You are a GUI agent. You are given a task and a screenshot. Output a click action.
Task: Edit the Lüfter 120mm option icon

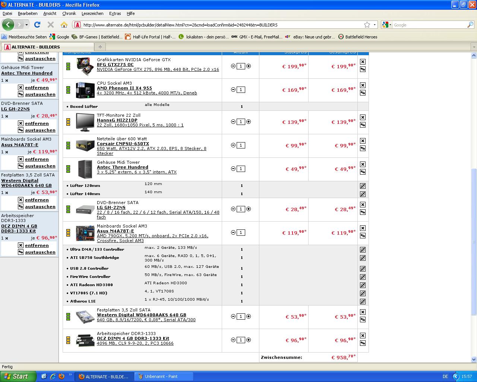pos(363,186)
